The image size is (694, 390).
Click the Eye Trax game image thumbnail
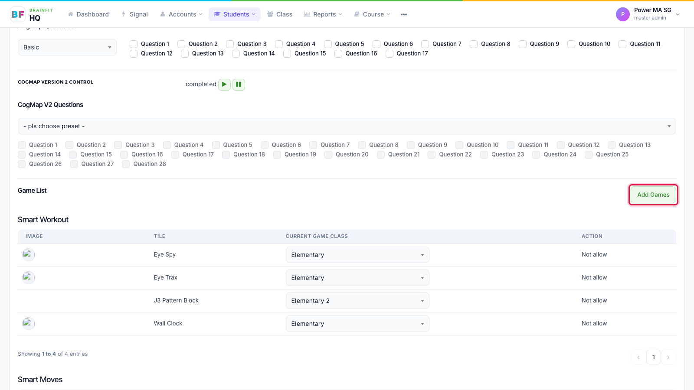point(29,277)
